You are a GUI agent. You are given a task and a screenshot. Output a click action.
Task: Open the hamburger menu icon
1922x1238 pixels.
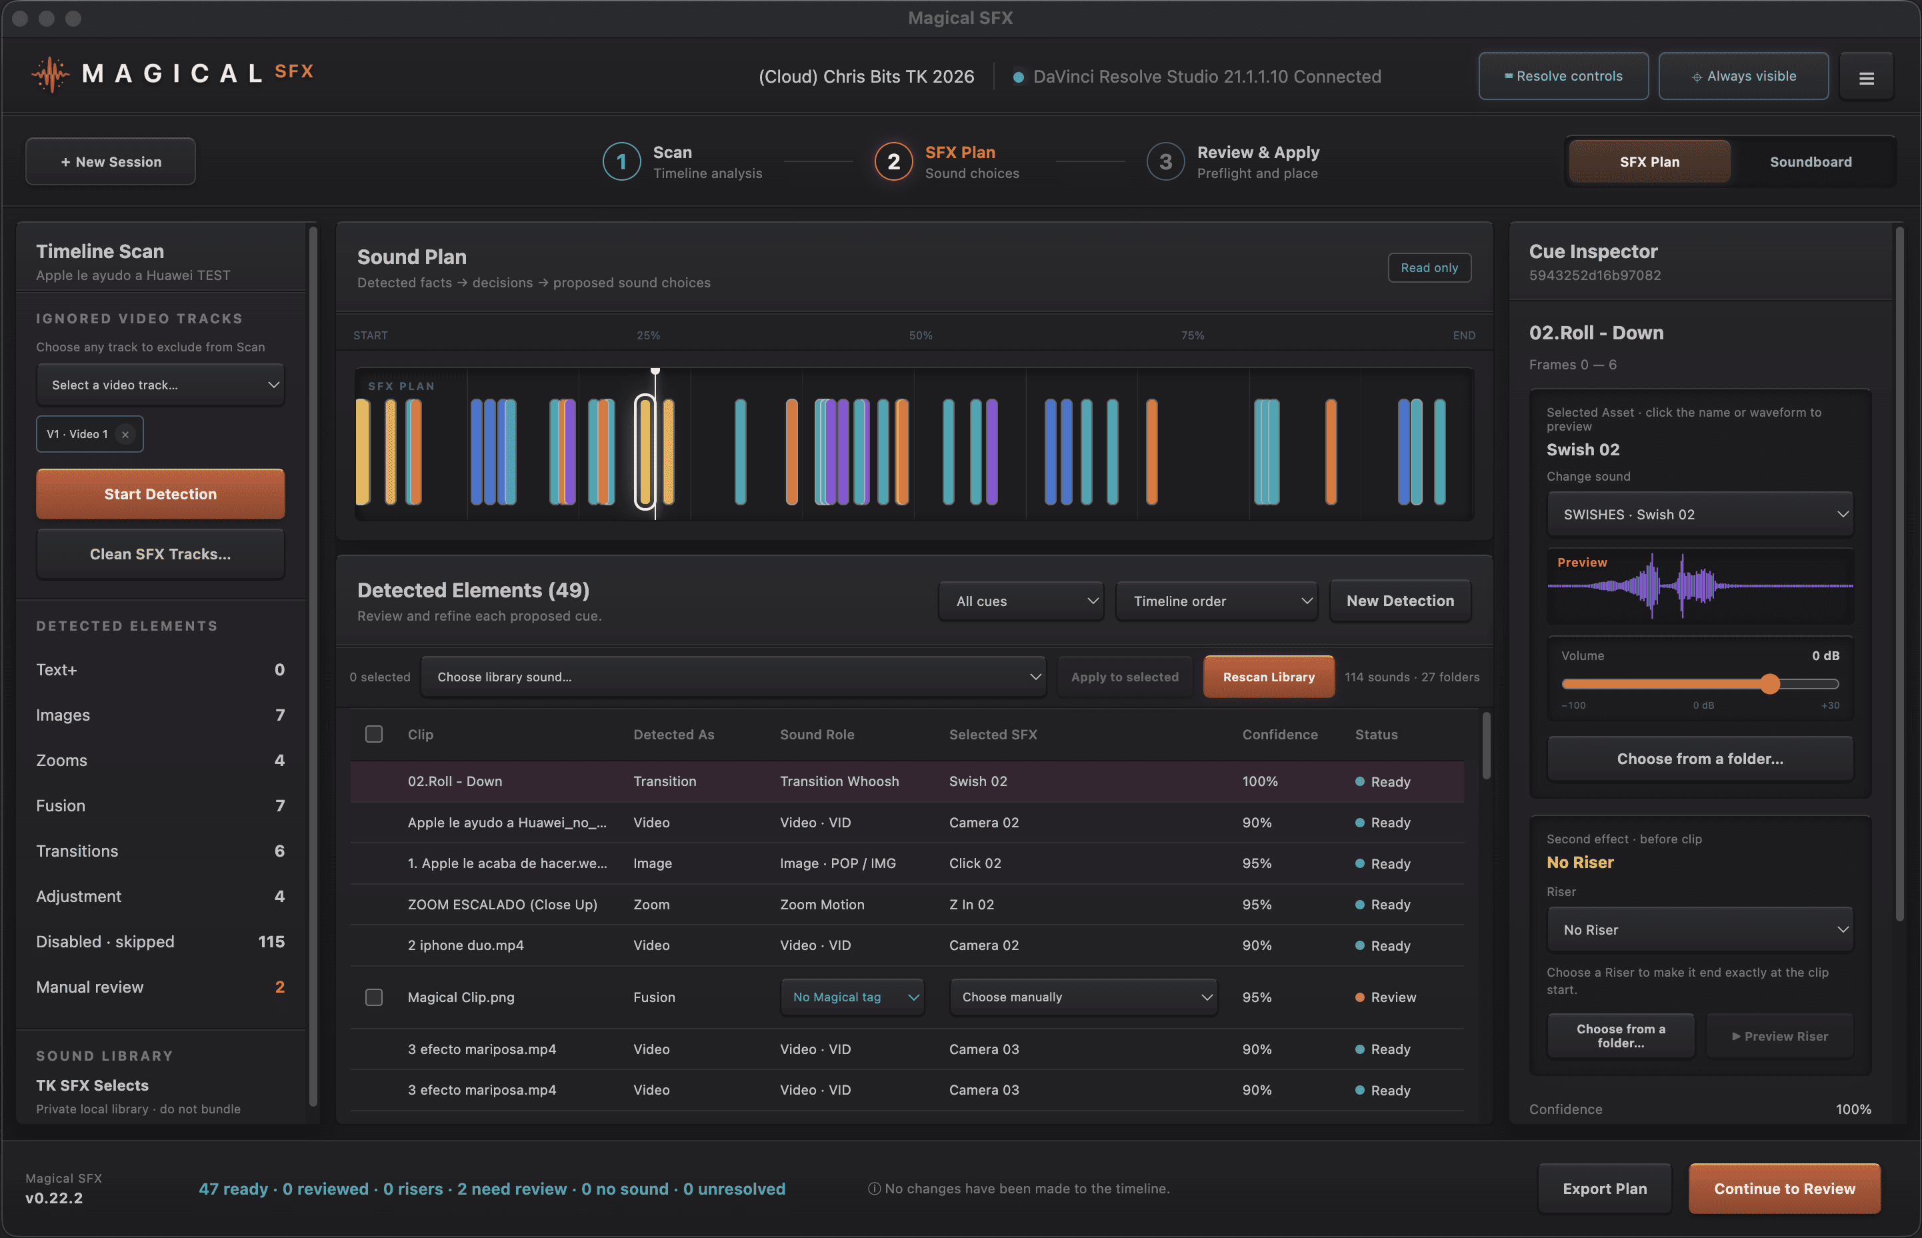click(1866, 77)
